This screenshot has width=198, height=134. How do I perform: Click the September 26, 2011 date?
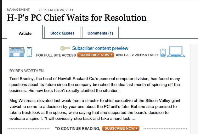(56, 10)
